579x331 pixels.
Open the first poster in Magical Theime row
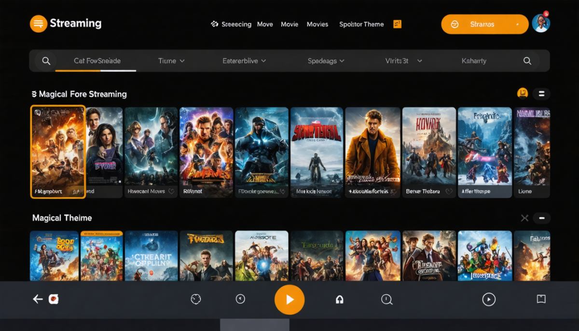point(54,256)
